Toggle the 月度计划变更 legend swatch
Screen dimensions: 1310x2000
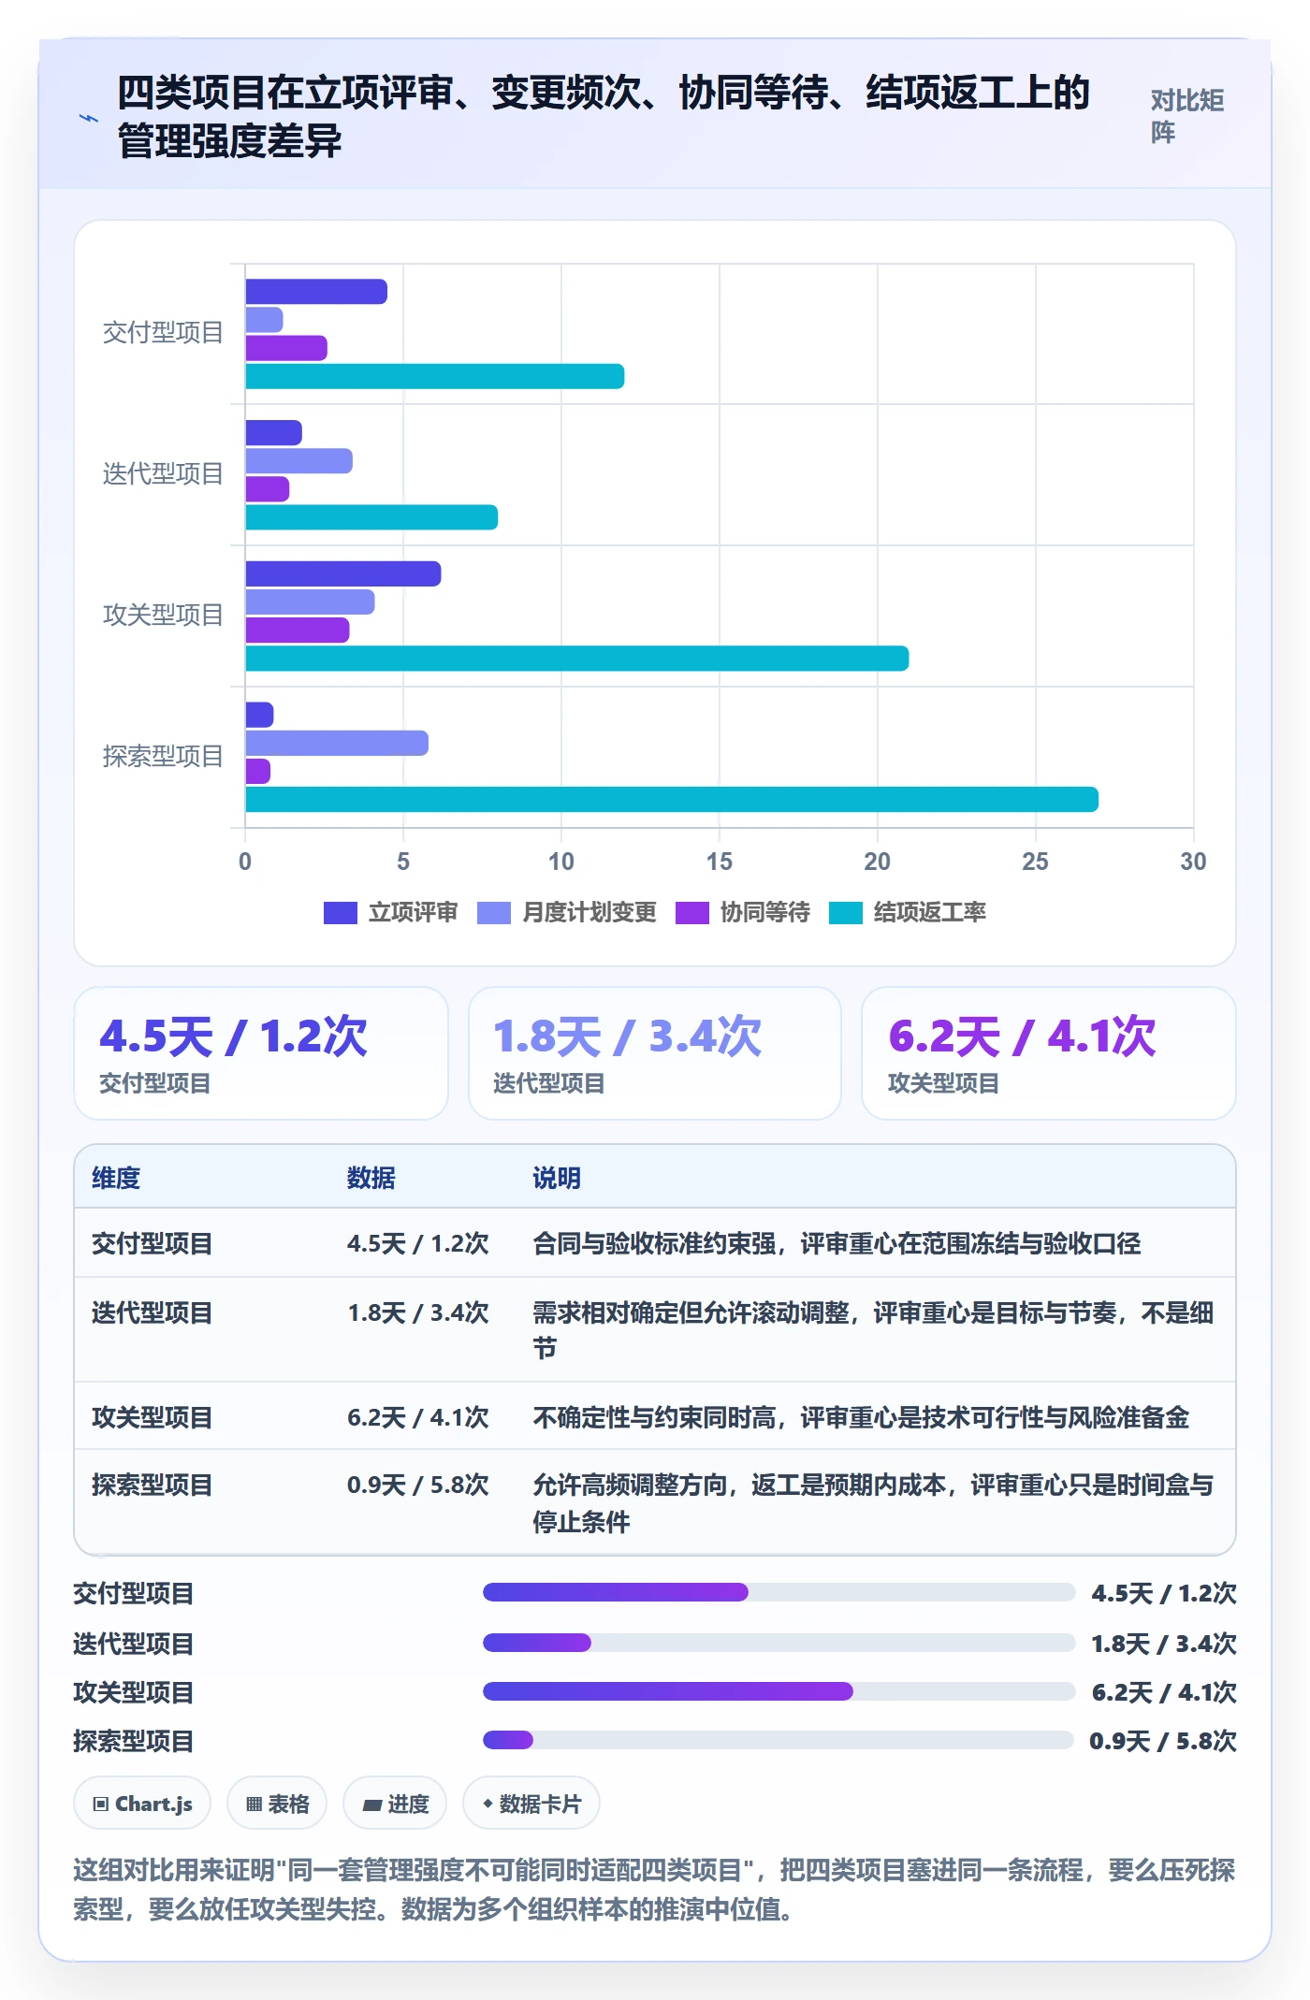tap(494, 913)
